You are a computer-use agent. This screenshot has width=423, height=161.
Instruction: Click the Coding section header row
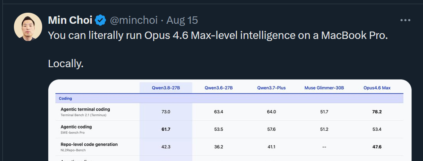point(229,98)
